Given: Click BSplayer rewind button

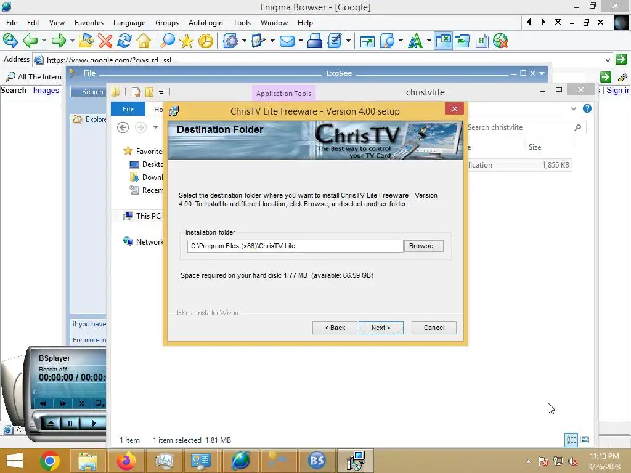Looking at the screenshot, I should 43,403.
